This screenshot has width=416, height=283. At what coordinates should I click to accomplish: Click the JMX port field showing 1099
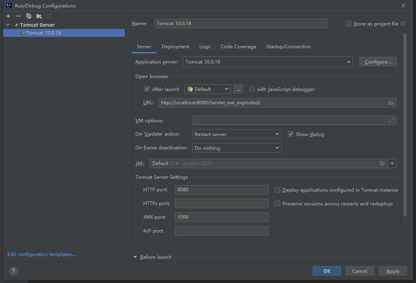click(221, 217)
